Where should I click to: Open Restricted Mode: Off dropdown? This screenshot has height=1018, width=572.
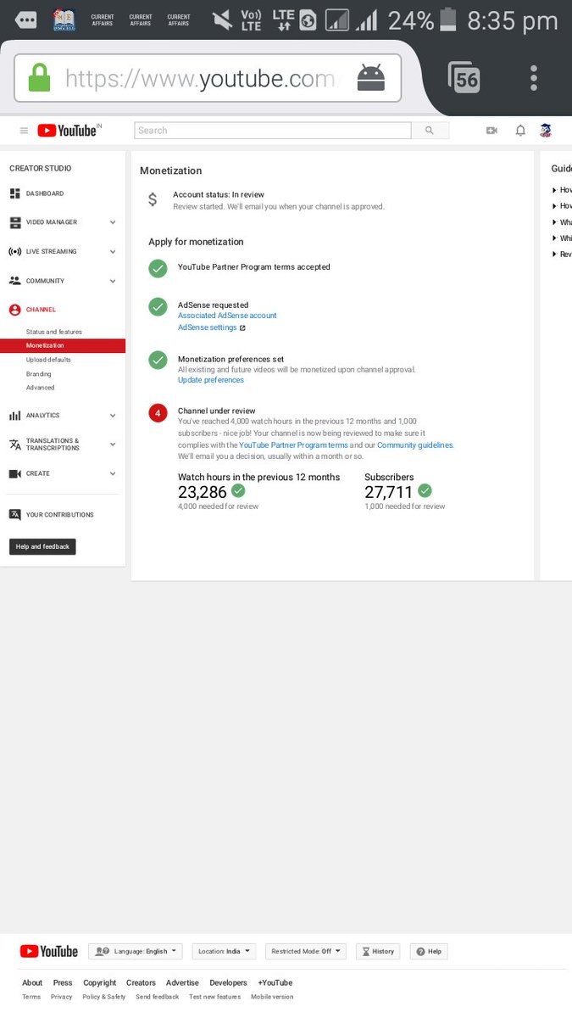tap(306, 952)
